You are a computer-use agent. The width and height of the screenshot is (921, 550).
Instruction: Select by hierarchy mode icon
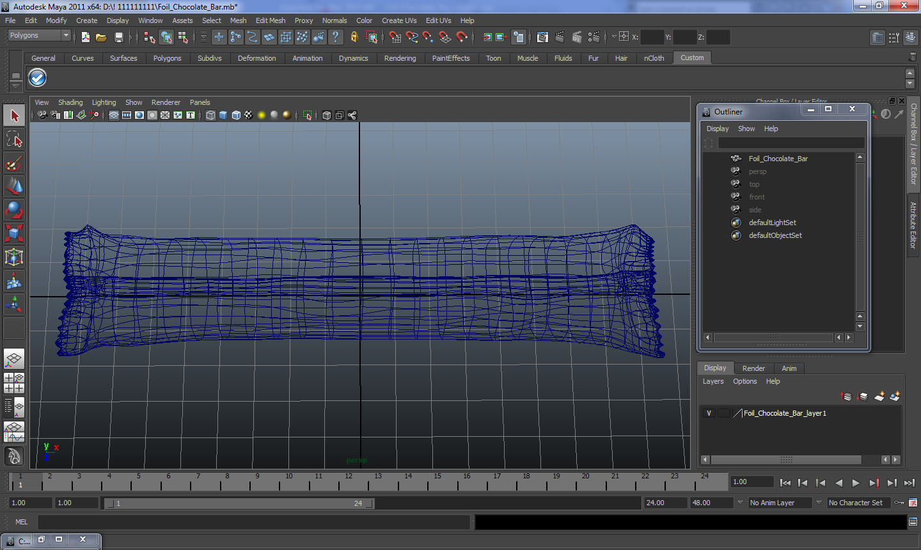[150, 37]
